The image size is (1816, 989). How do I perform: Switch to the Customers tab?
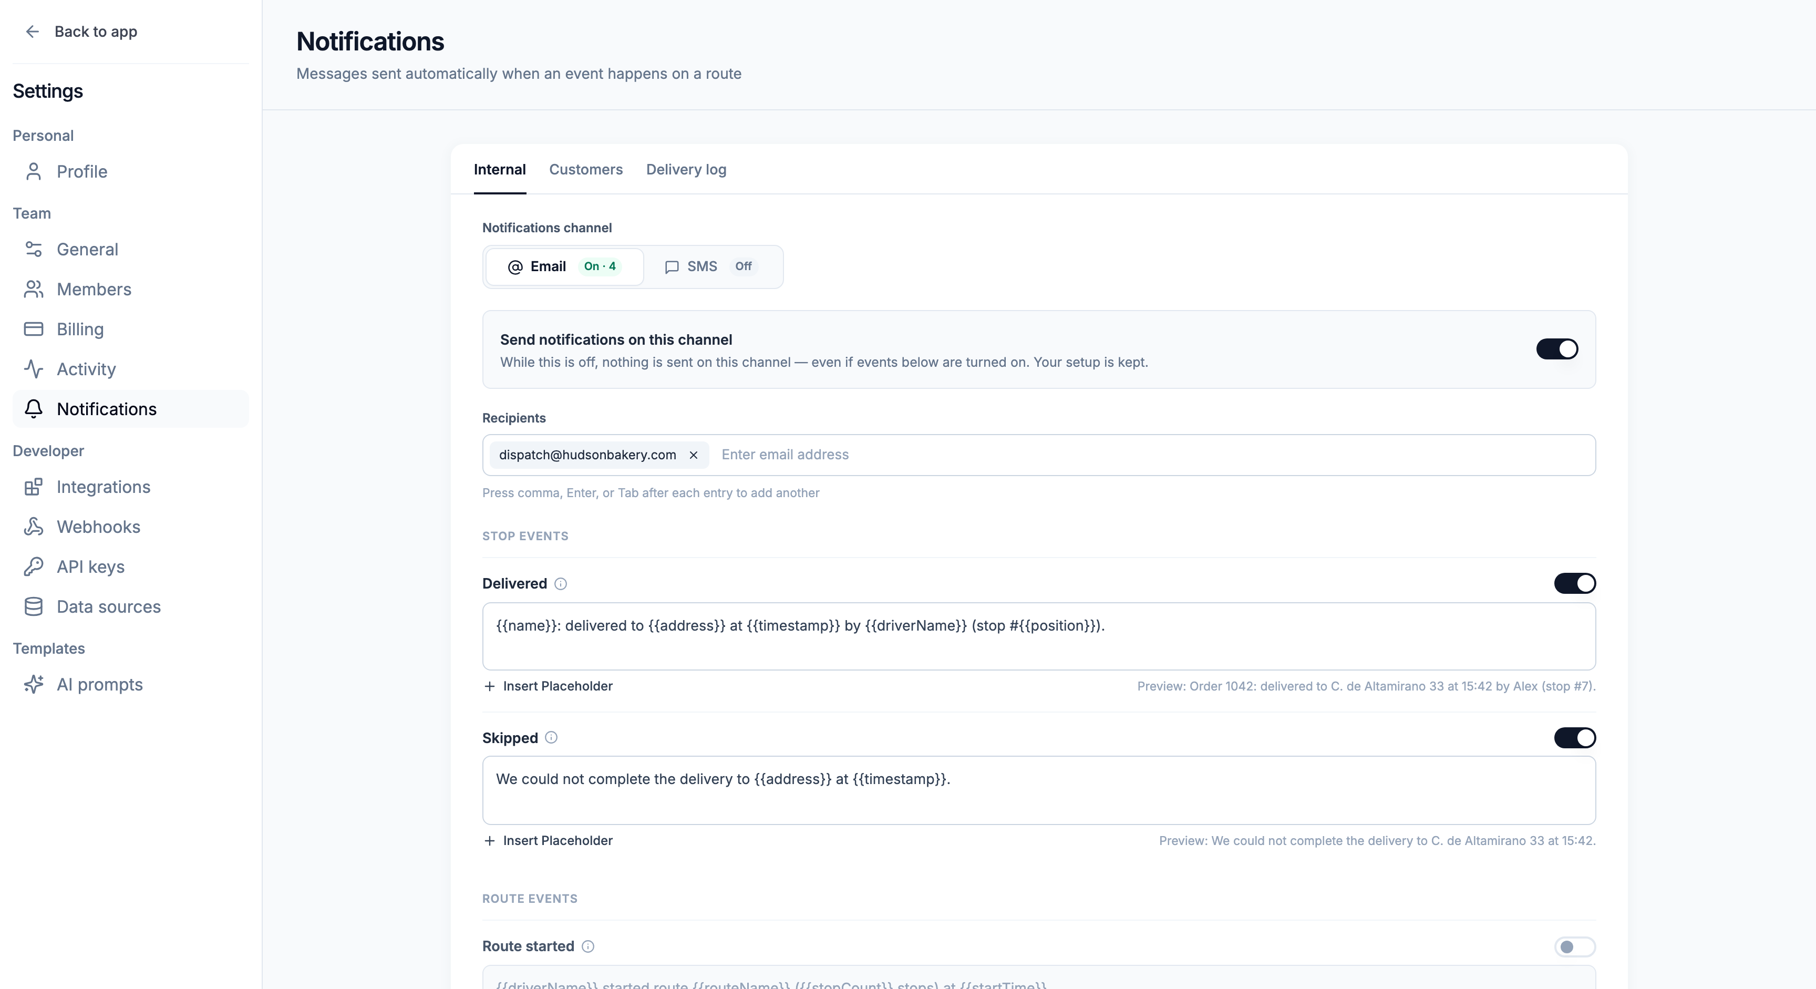click(x=586, y=169)
